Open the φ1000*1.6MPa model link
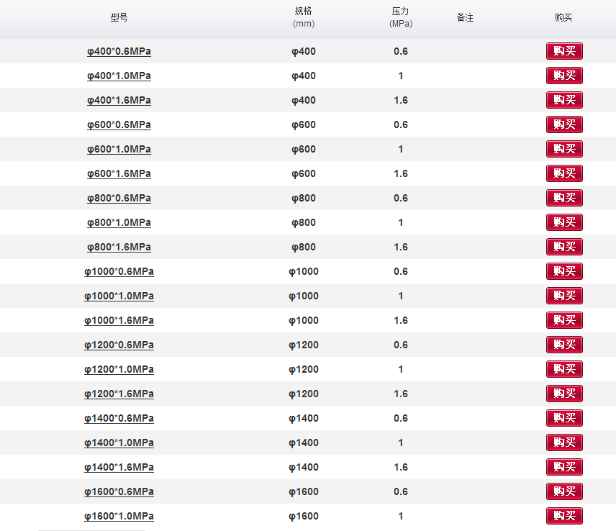 click(x=119, y=320)
